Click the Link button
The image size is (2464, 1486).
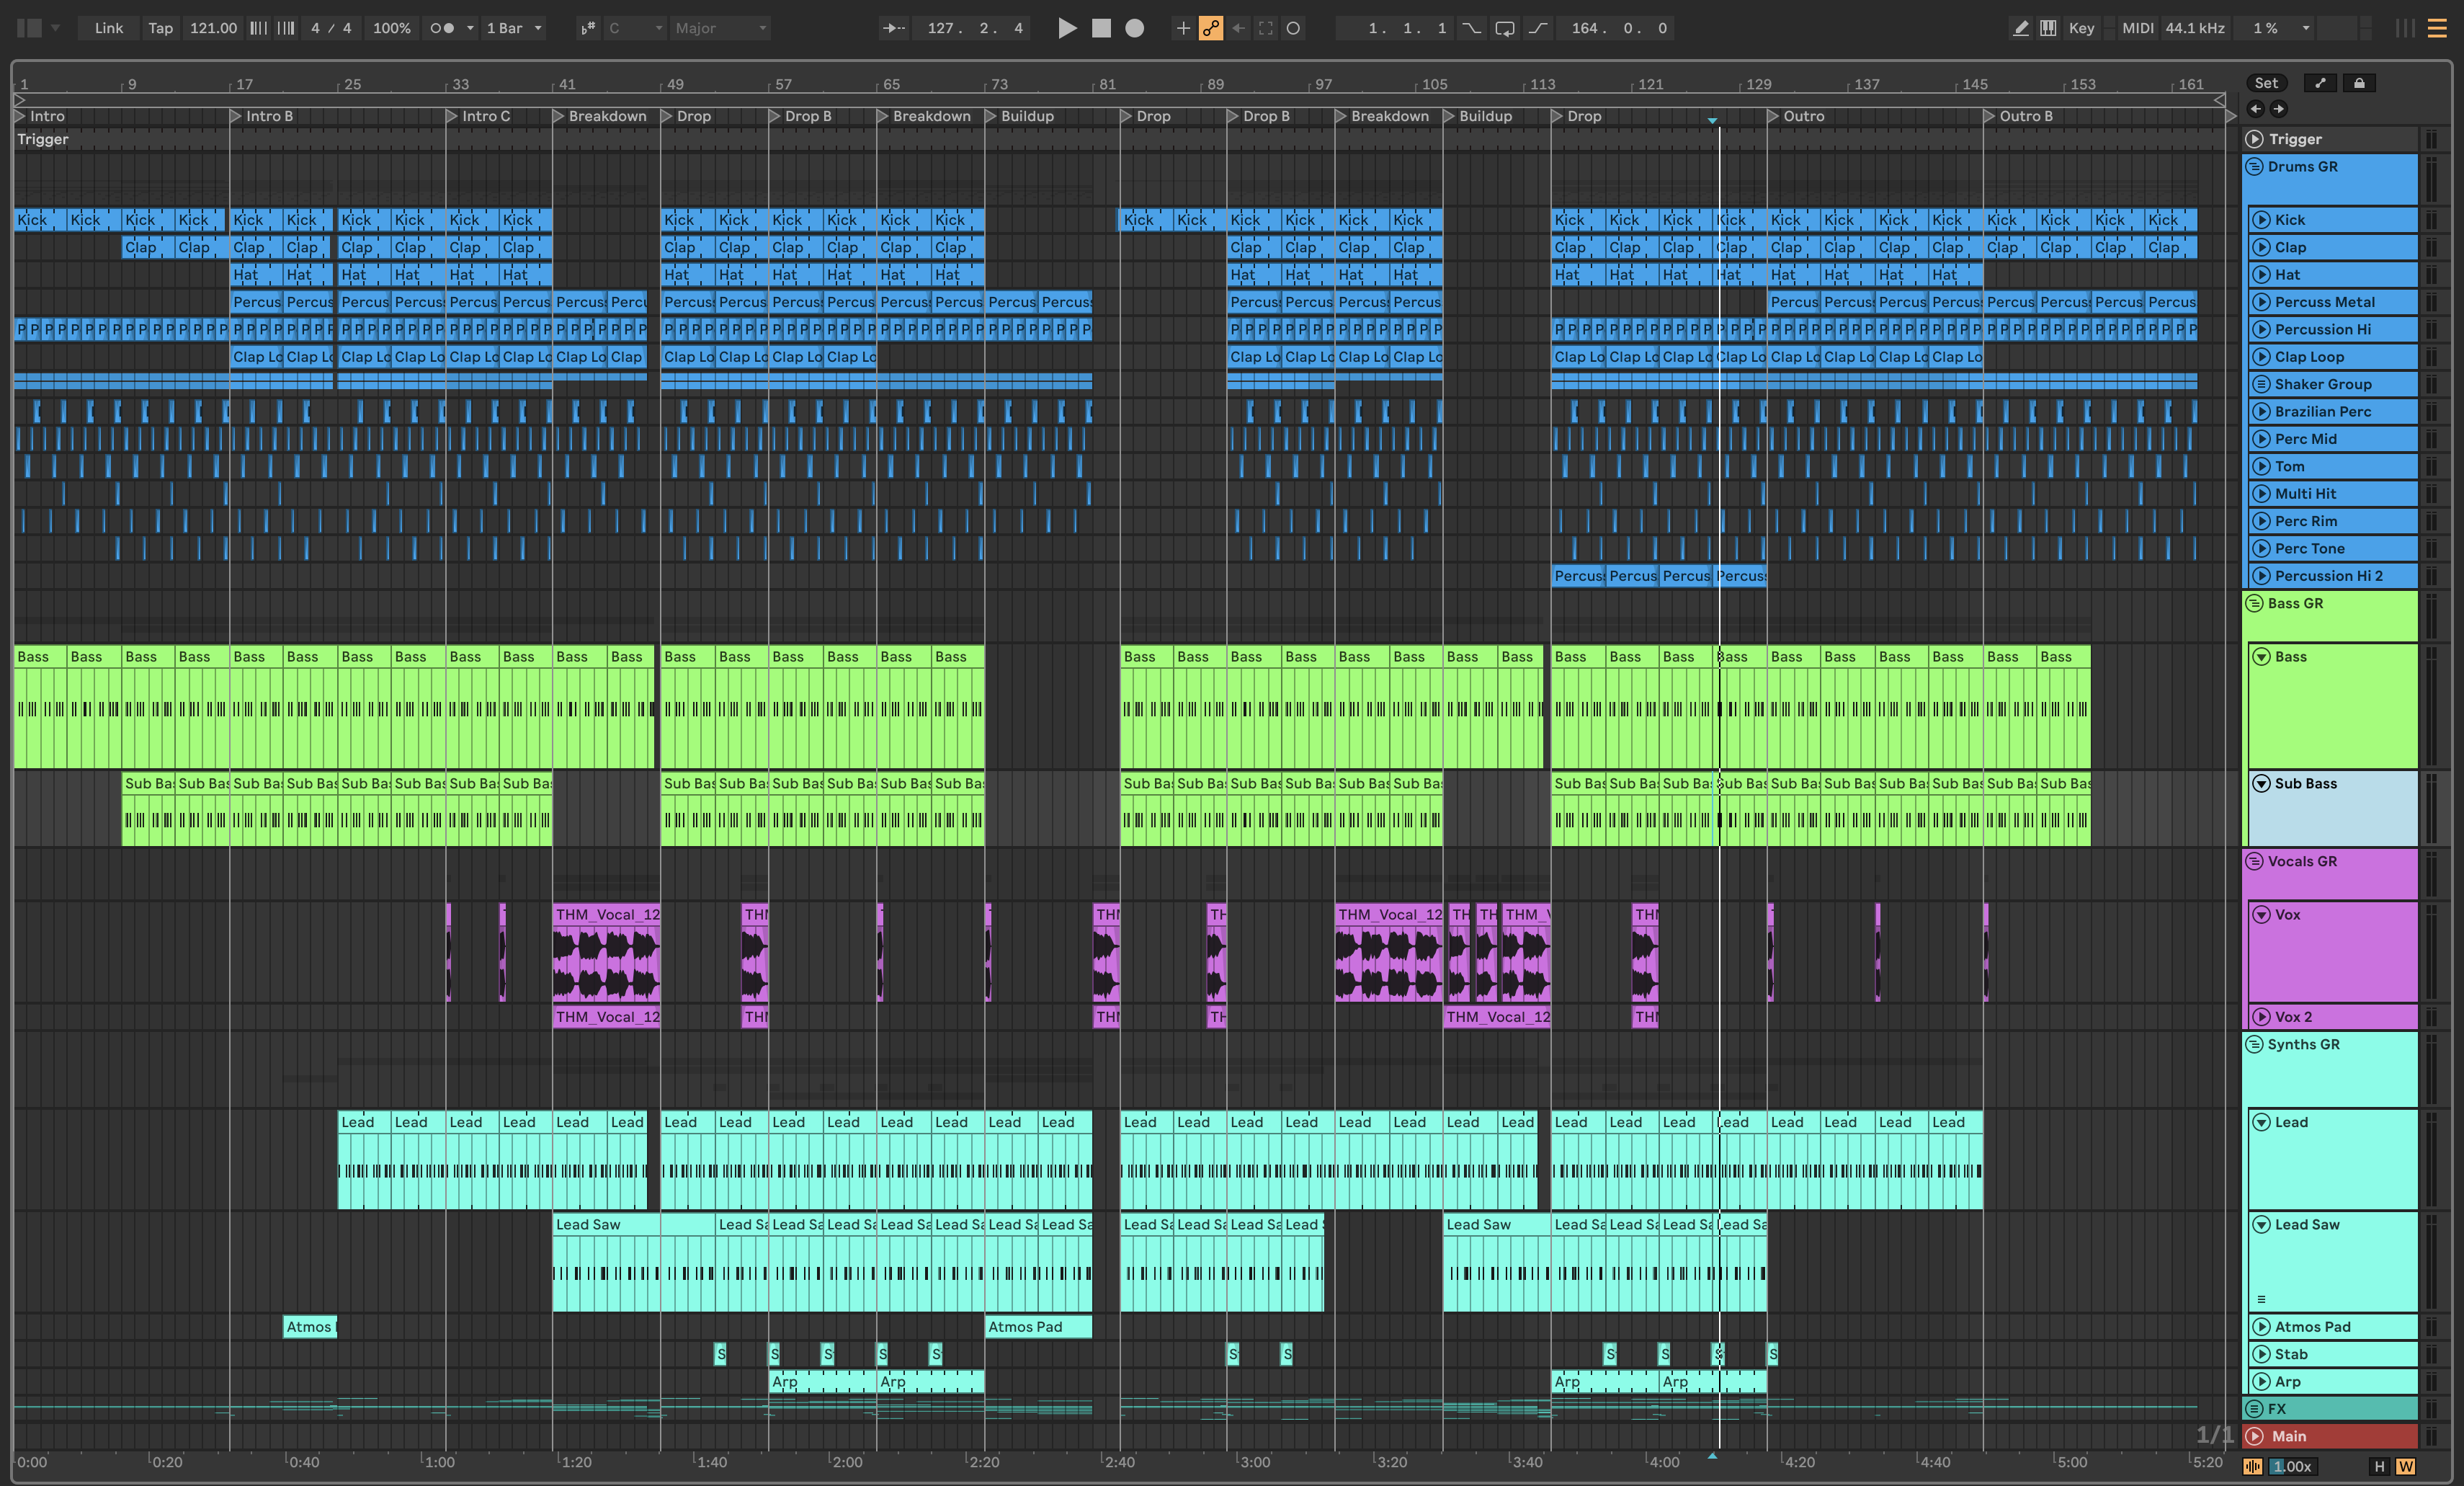(108, 28)
